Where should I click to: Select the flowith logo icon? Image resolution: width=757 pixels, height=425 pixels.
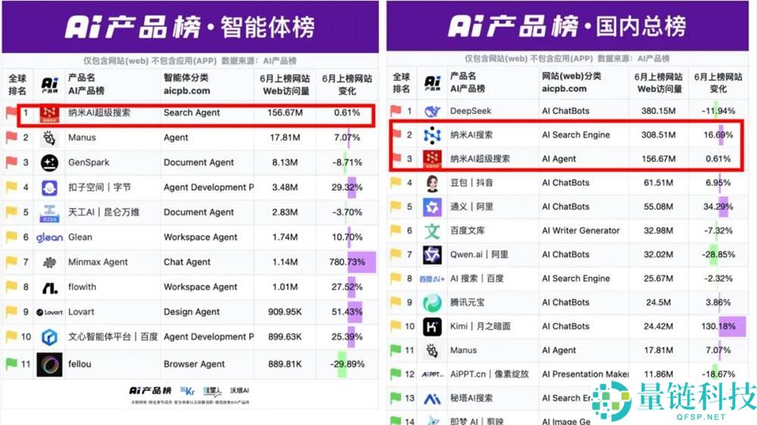pyautogui.click(x=50, y=287)
